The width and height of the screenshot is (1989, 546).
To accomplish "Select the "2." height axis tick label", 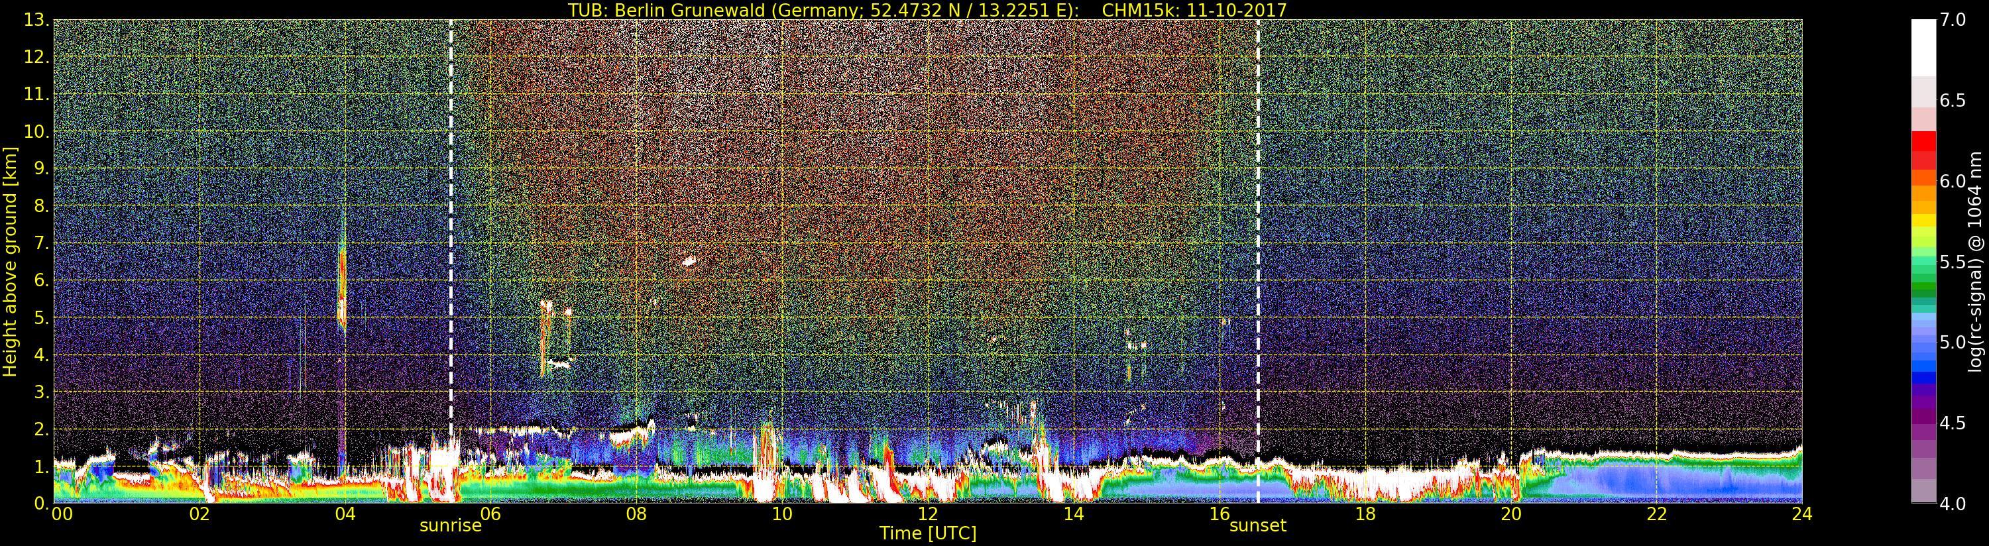I will pos(42,429).
